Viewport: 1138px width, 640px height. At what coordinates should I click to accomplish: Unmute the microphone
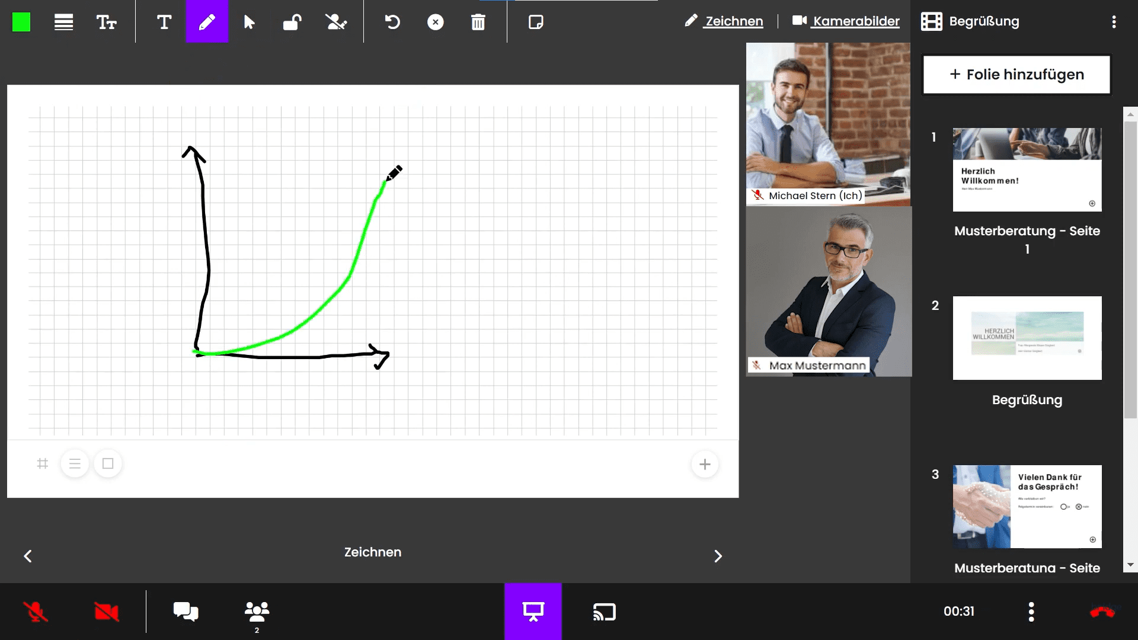pos(36,612)
